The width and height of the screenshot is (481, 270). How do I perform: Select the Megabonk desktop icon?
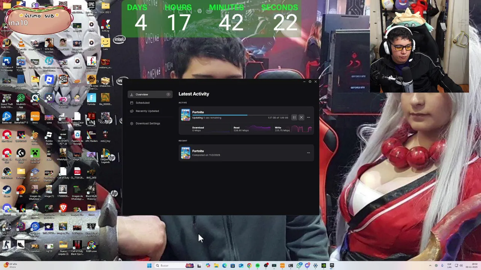63,81
